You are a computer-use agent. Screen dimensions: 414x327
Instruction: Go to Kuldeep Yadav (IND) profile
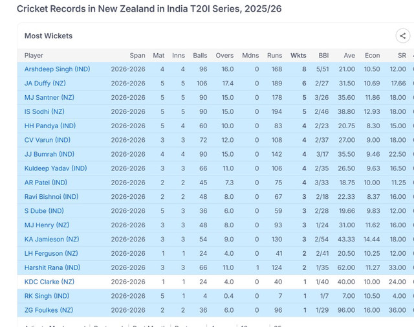click(x=56, y=168)
